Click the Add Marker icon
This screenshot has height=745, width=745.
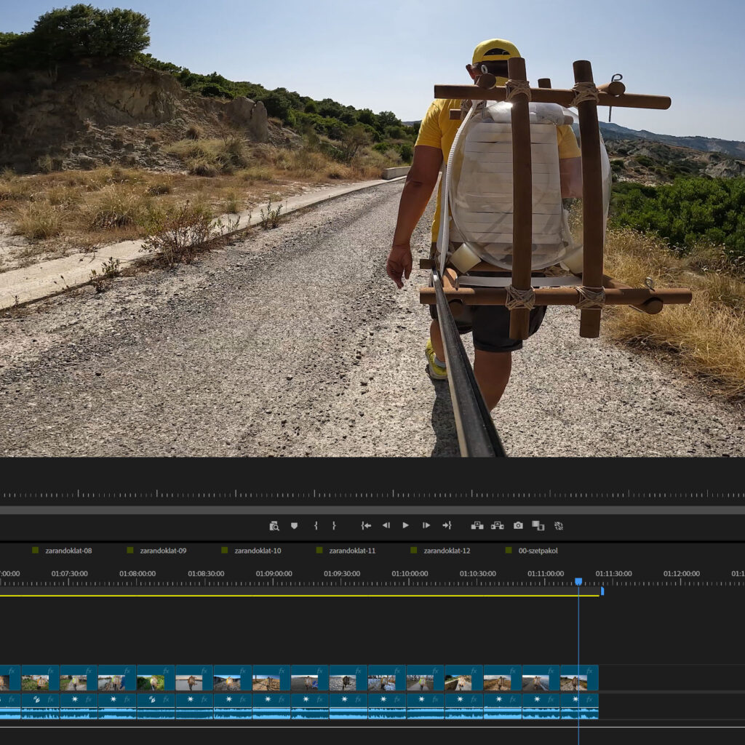295,525
